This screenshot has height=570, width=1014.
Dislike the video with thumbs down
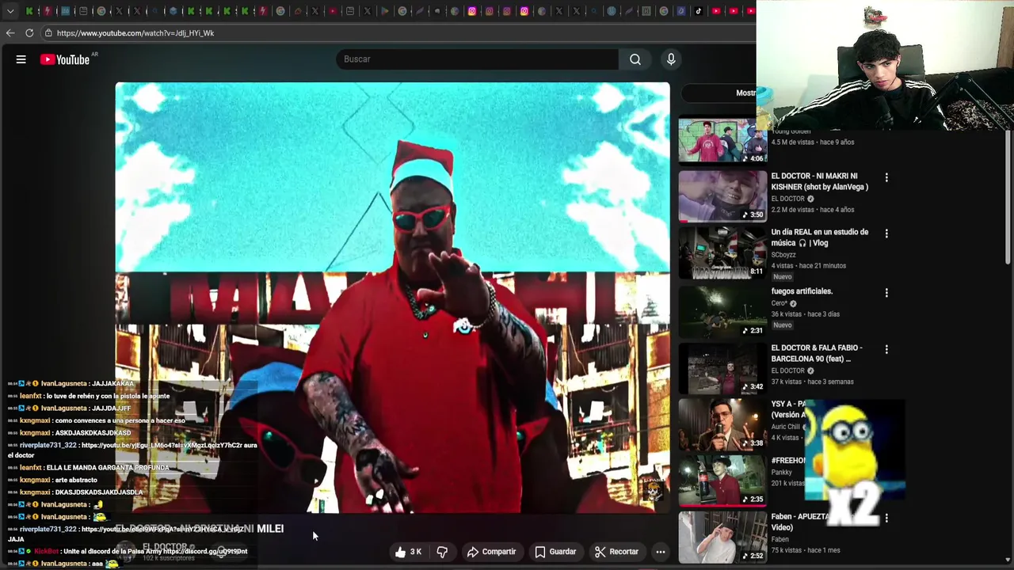(x=442, y=552)
